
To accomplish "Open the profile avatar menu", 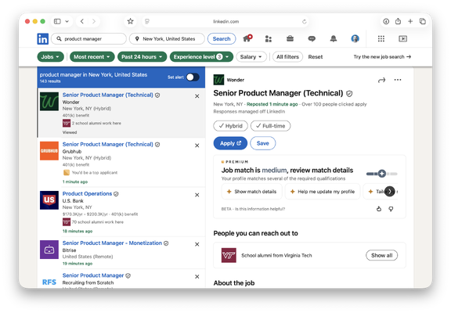I will (x=355, y=39).
